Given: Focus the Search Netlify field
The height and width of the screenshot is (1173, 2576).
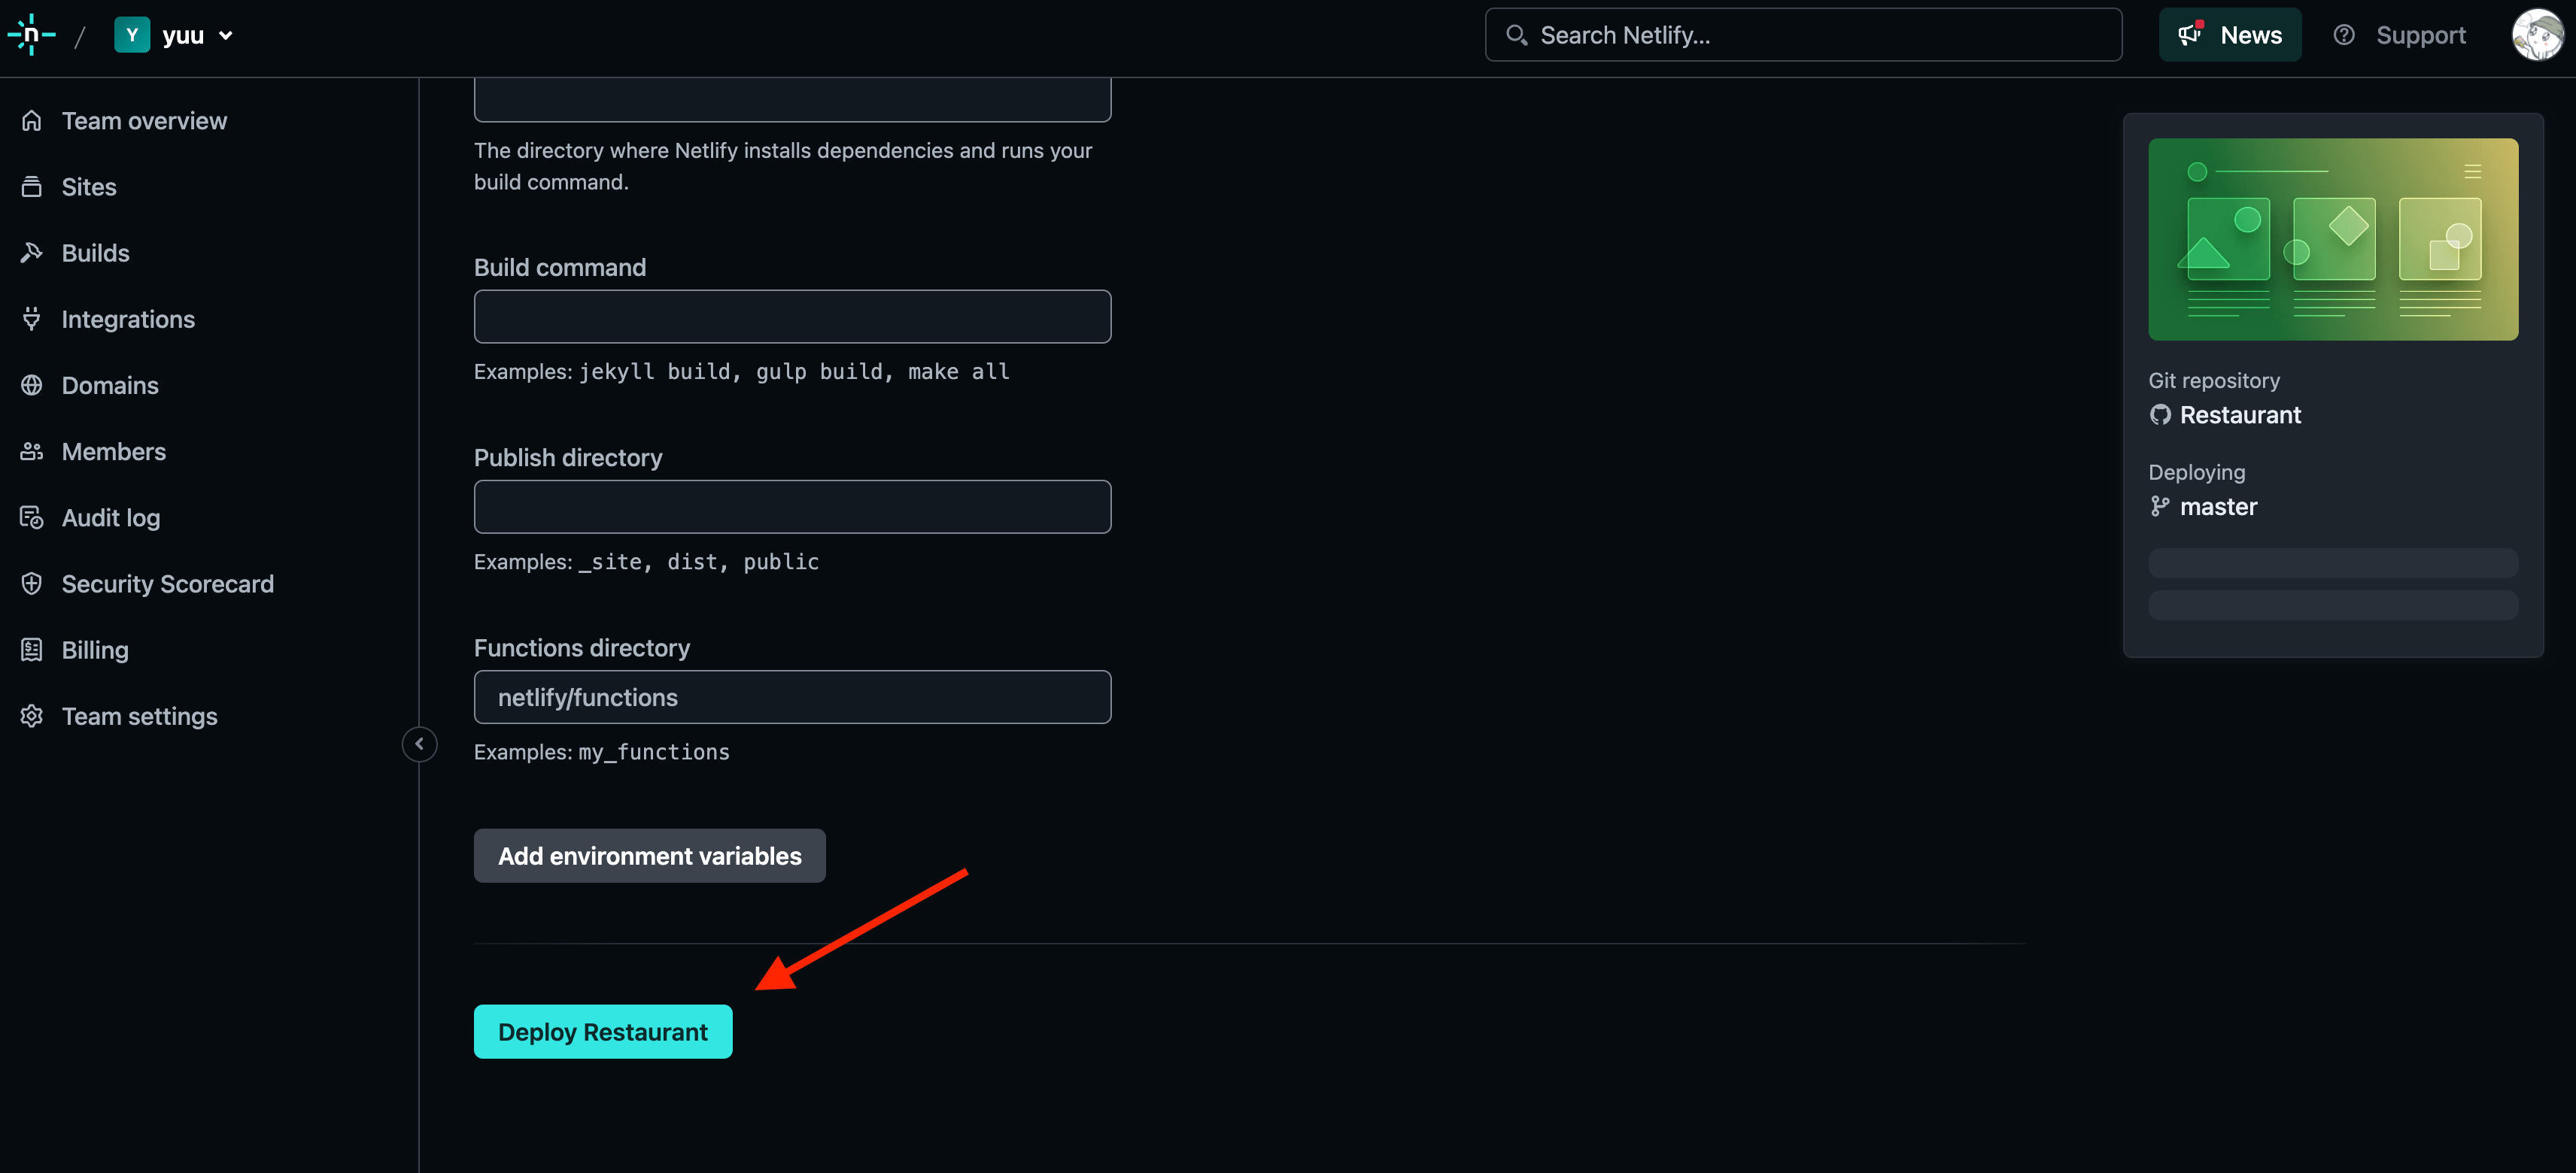Looking at the screenshot, I should [1803, 35].
